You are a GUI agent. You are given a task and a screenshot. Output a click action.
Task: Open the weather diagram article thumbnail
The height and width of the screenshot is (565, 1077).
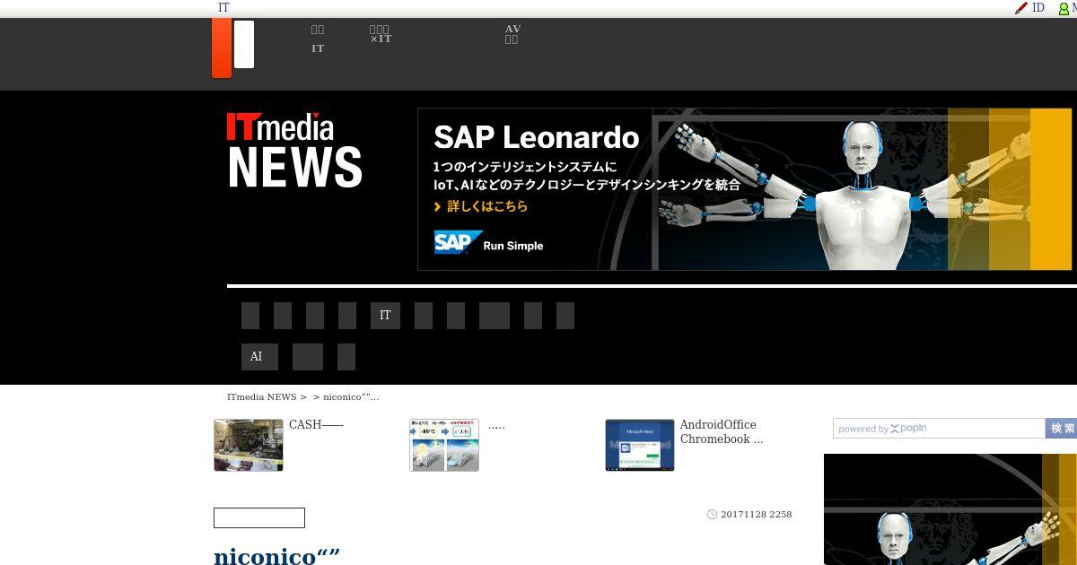pyautogui.click(x=444, y=445)
